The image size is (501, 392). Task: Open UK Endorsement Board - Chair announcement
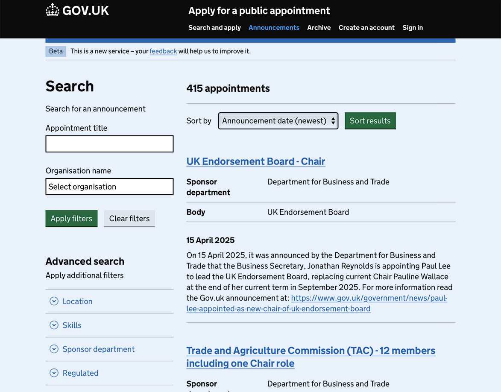pos(255,161)
